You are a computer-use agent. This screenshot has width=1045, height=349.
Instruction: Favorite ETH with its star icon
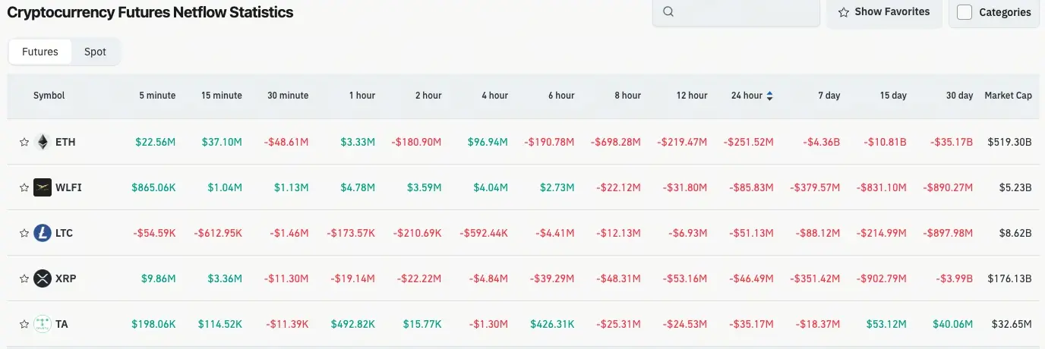coord(24,142)
